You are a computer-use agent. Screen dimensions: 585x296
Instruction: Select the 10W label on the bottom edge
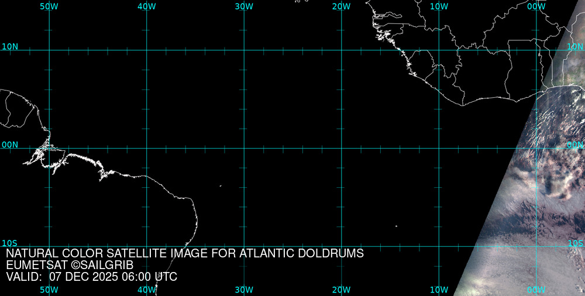[439, 290]
